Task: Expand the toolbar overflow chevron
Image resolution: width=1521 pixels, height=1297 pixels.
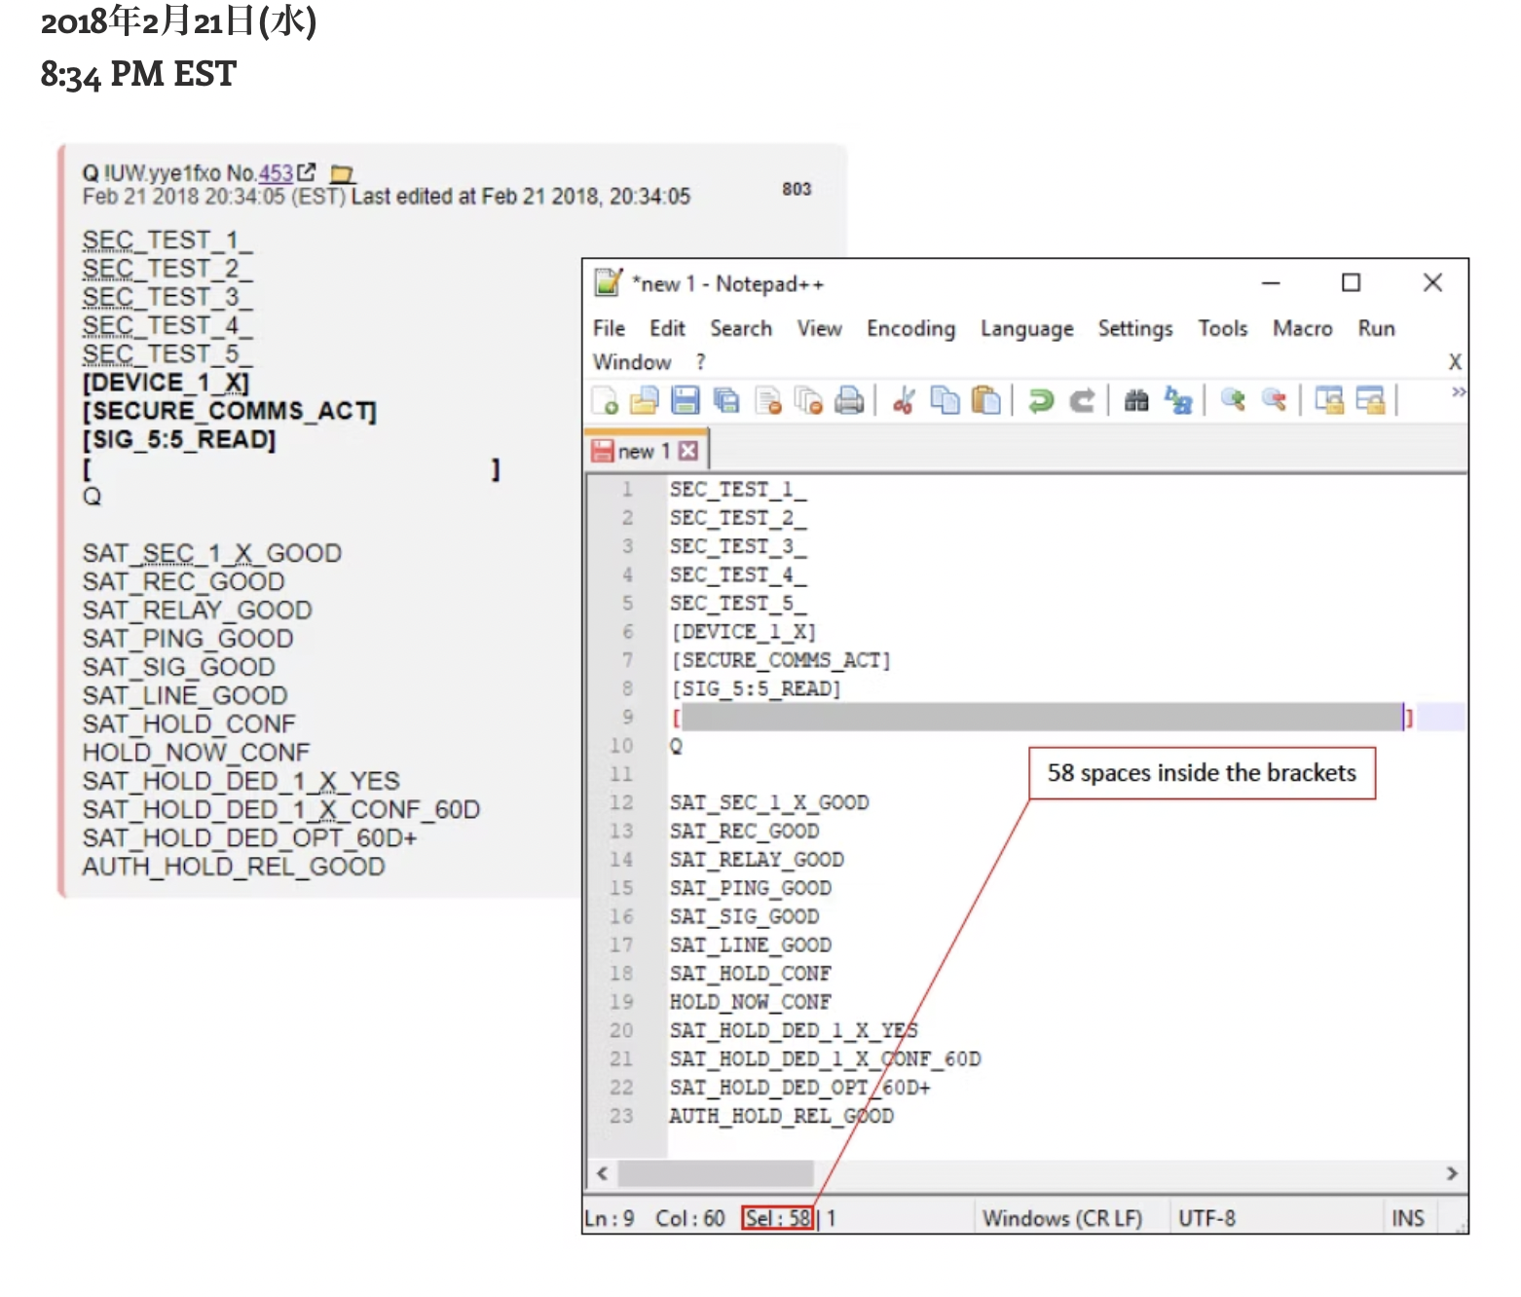Action: coord(1458,391)
